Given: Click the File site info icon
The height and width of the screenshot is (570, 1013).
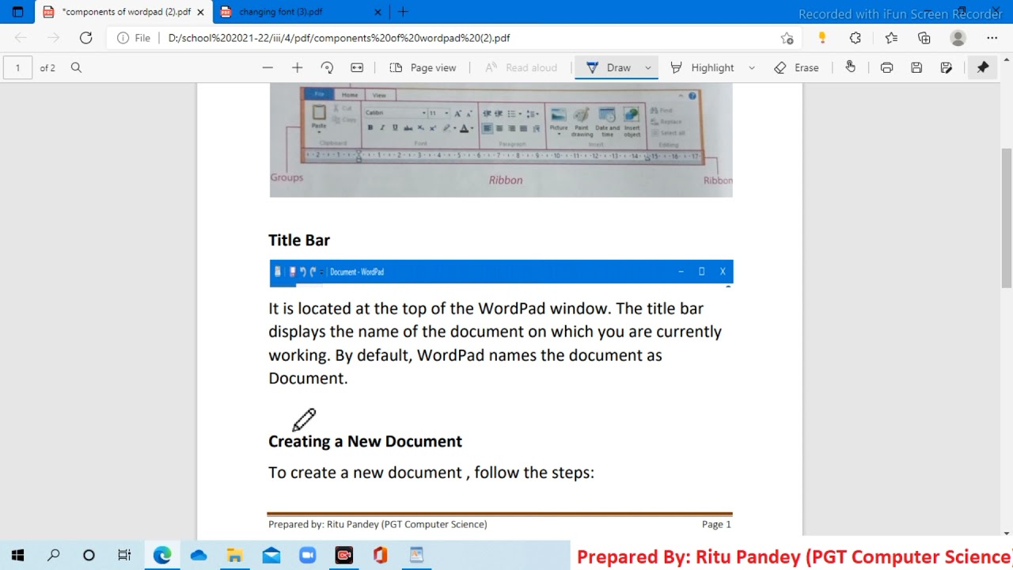Looking at the screenshot, I should tap(134, 37).
